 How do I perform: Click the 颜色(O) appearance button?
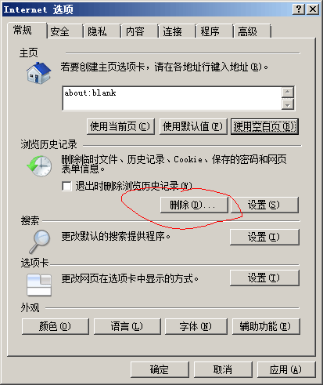(x=56, y=326)
